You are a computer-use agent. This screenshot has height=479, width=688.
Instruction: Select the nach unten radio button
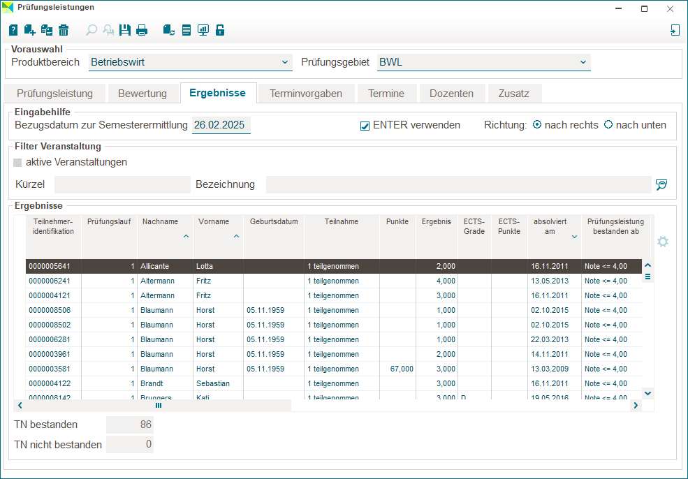(608, 125)
